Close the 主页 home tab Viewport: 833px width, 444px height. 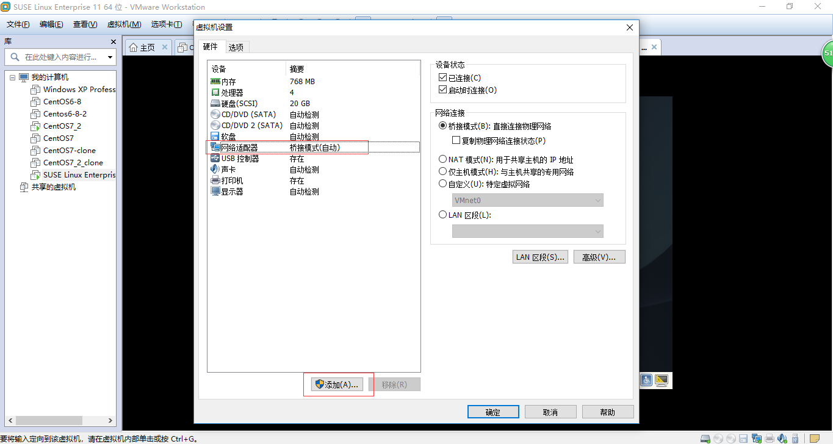pos(165,47)
